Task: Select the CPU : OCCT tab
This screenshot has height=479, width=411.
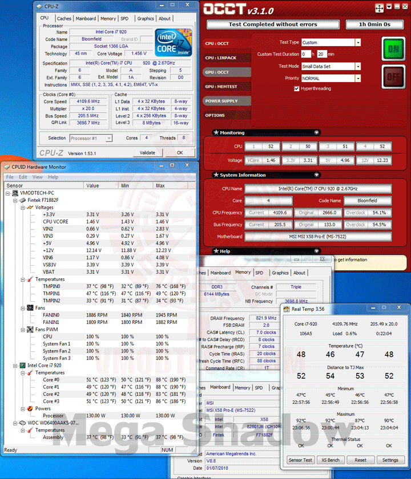Action: coord(227,43)
